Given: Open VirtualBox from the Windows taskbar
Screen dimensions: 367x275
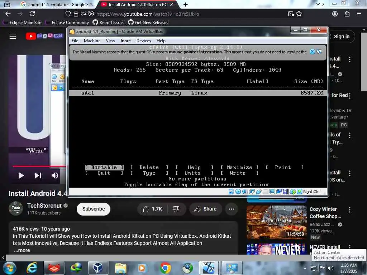Looking at the screenshot, I should (x=98, y=268).
